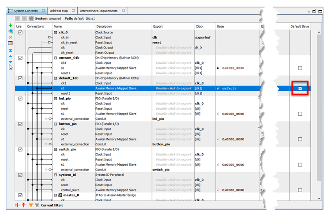The height and width of the screenshot is (218, 331).
Task: Close the Address Map tab
Action: tap(74, 11)
